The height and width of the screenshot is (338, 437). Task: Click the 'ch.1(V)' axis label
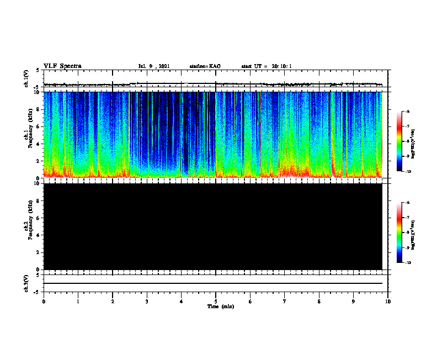(x=26, y=78)
